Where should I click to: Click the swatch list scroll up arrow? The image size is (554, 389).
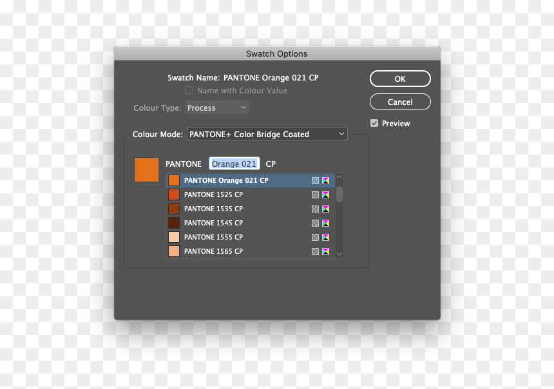tap(339, 177)
